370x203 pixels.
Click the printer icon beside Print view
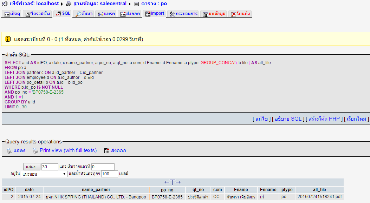[35, 151]
